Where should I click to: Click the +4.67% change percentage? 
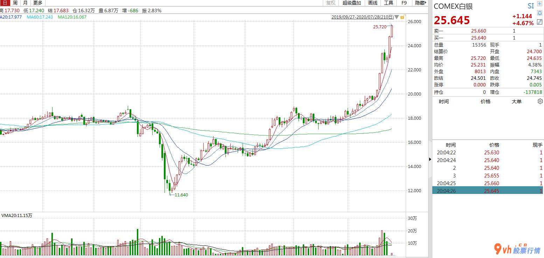point(523,23)
